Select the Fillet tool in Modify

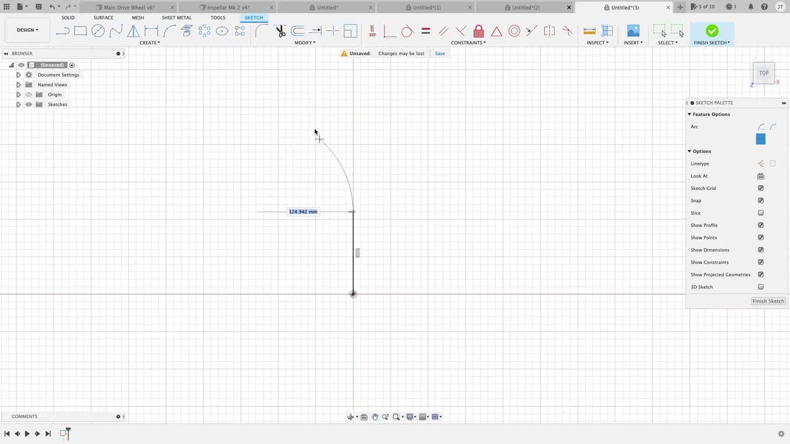tap(262, 31)
